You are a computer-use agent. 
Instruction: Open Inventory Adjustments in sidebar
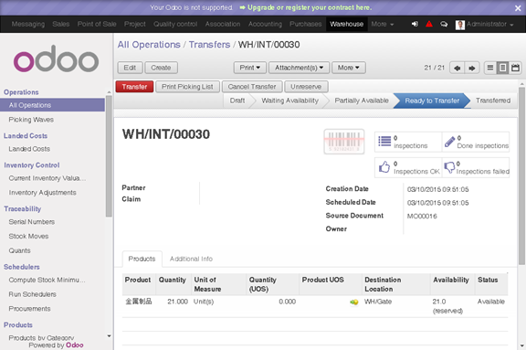(x=43, y=192)
